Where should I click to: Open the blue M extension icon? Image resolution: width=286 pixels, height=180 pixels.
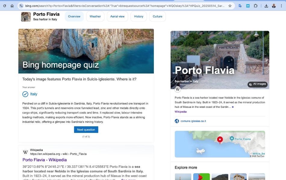(x=248, y=6)
